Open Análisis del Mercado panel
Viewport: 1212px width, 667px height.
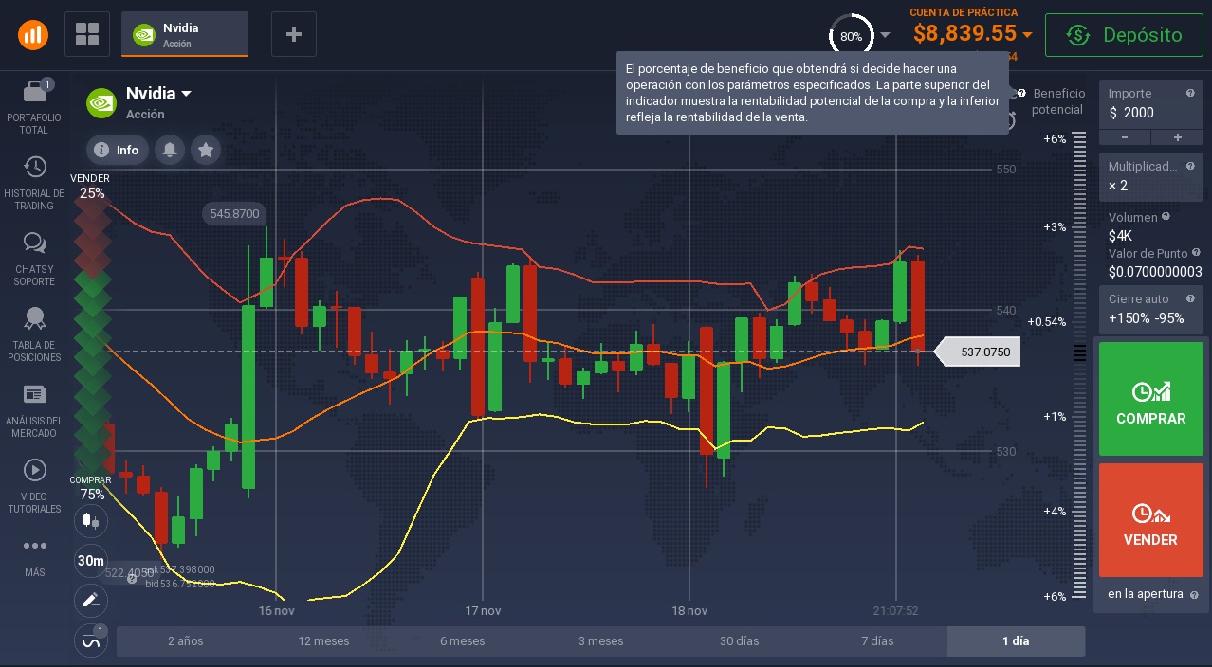pyautogui.click(x=34, y=410)
